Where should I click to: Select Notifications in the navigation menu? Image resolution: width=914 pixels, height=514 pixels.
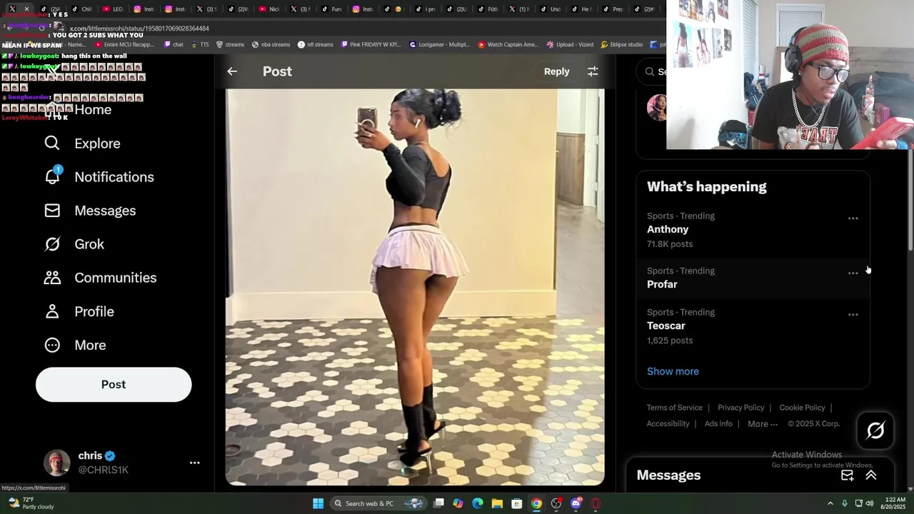114,177
